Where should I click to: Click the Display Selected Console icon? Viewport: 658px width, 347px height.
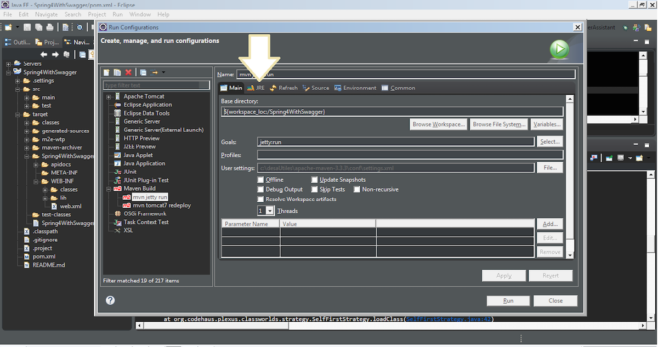coord(621,158)
